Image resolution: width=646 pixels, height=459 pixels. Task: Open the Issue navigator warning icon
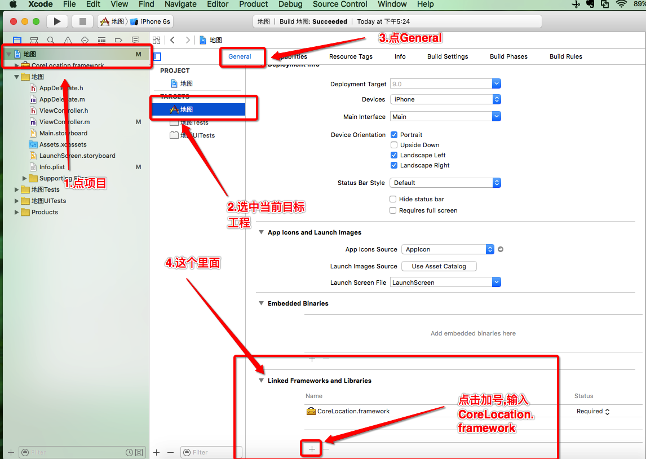pyautogui.click(x=68, y=40)
